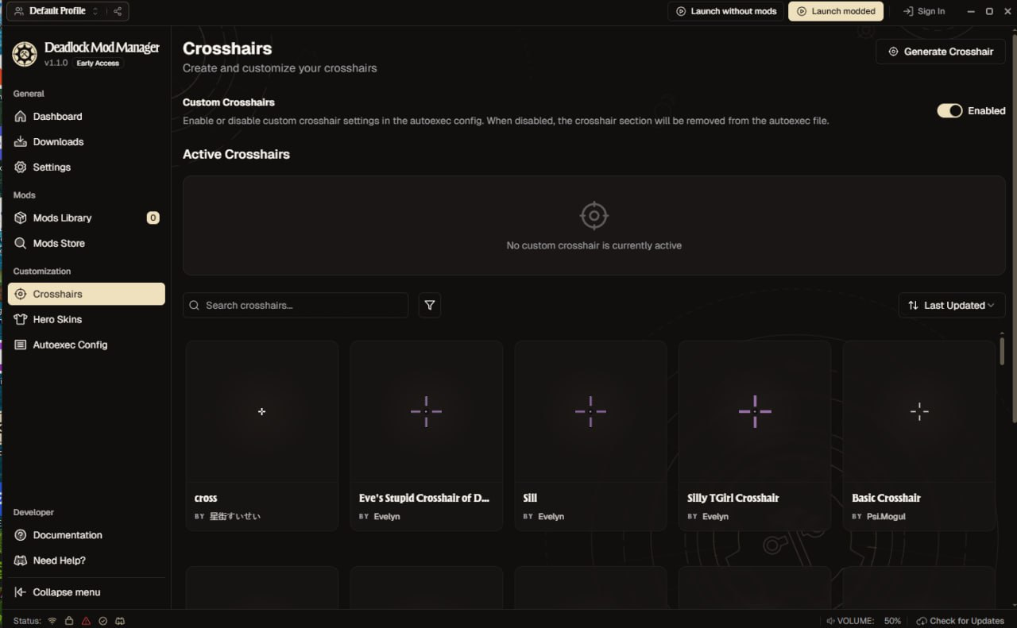
Task: Click the Generate Crosshair button
Action: point(941,52)
